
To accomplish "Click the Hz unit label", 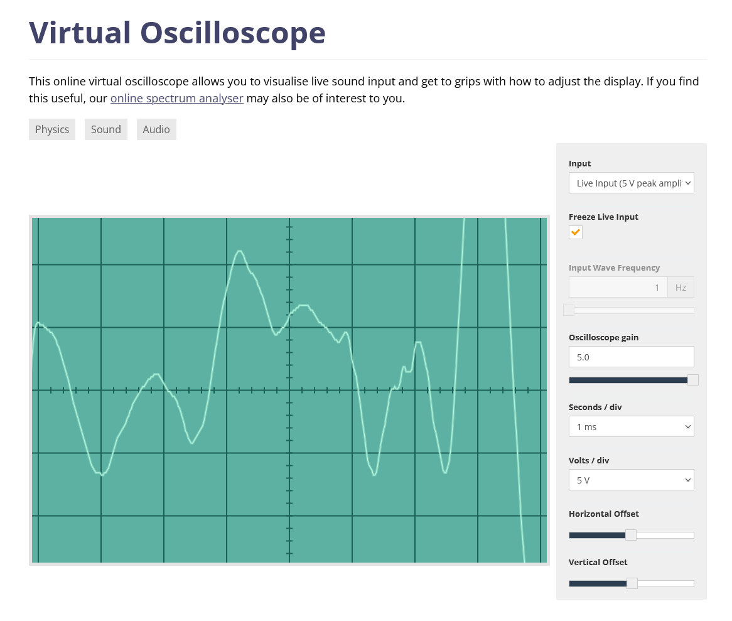I will [681, 288].
